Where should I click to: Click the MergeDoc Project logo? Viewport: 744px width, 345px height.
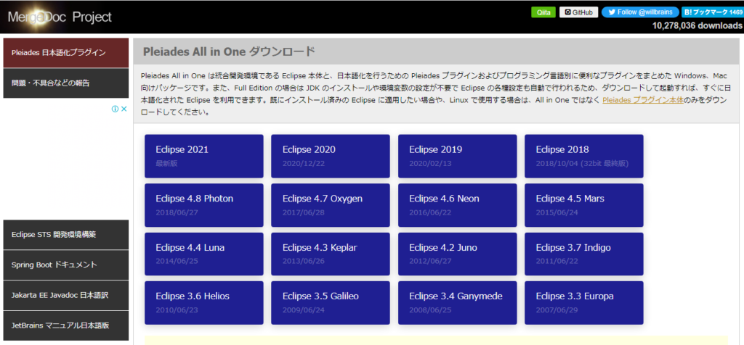[x=60, y=17]
